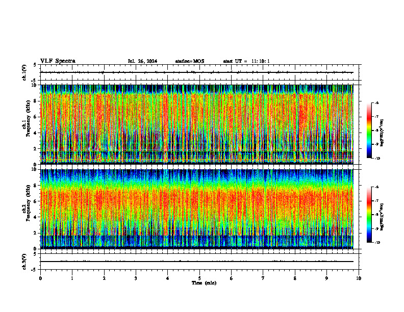
Task: Click time axis tick label "10"
Action: 359,278
